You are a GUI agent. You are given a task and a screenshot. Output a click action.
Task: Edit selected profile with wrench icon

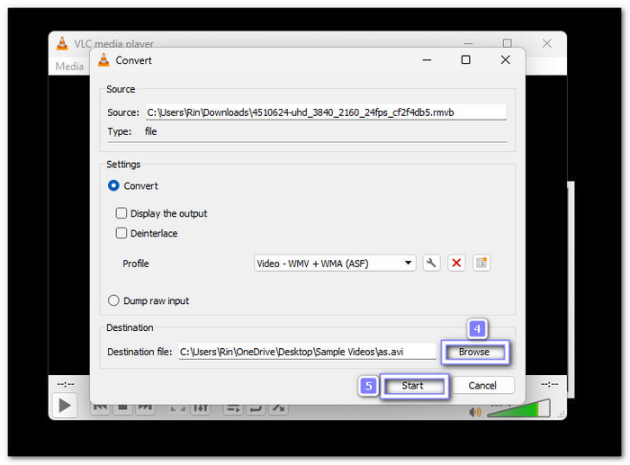431,264
